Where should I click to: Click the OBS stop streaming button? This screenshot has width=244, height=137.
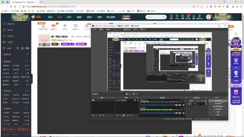218,101
